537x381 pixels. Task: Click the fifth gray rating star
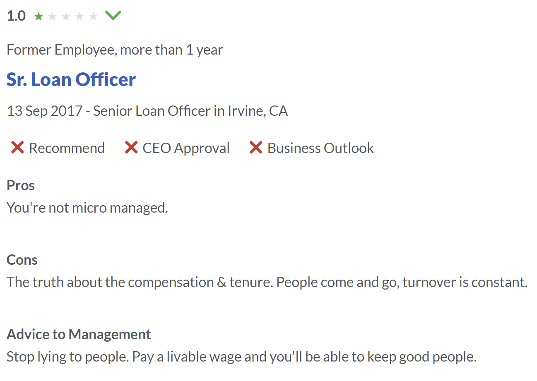(93, 16)
